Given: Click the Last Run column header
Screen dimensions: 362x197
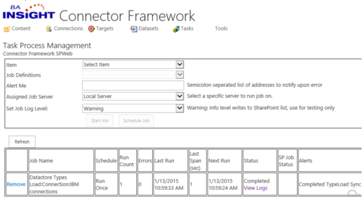Looking at the screenshot, I should 164,161.
